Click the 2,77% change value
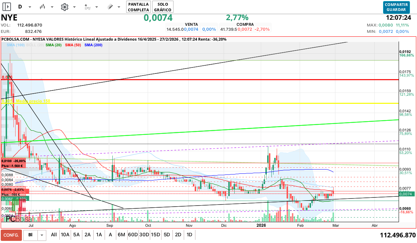This screenshot has width=417, height=243. [x=237, y=18]
